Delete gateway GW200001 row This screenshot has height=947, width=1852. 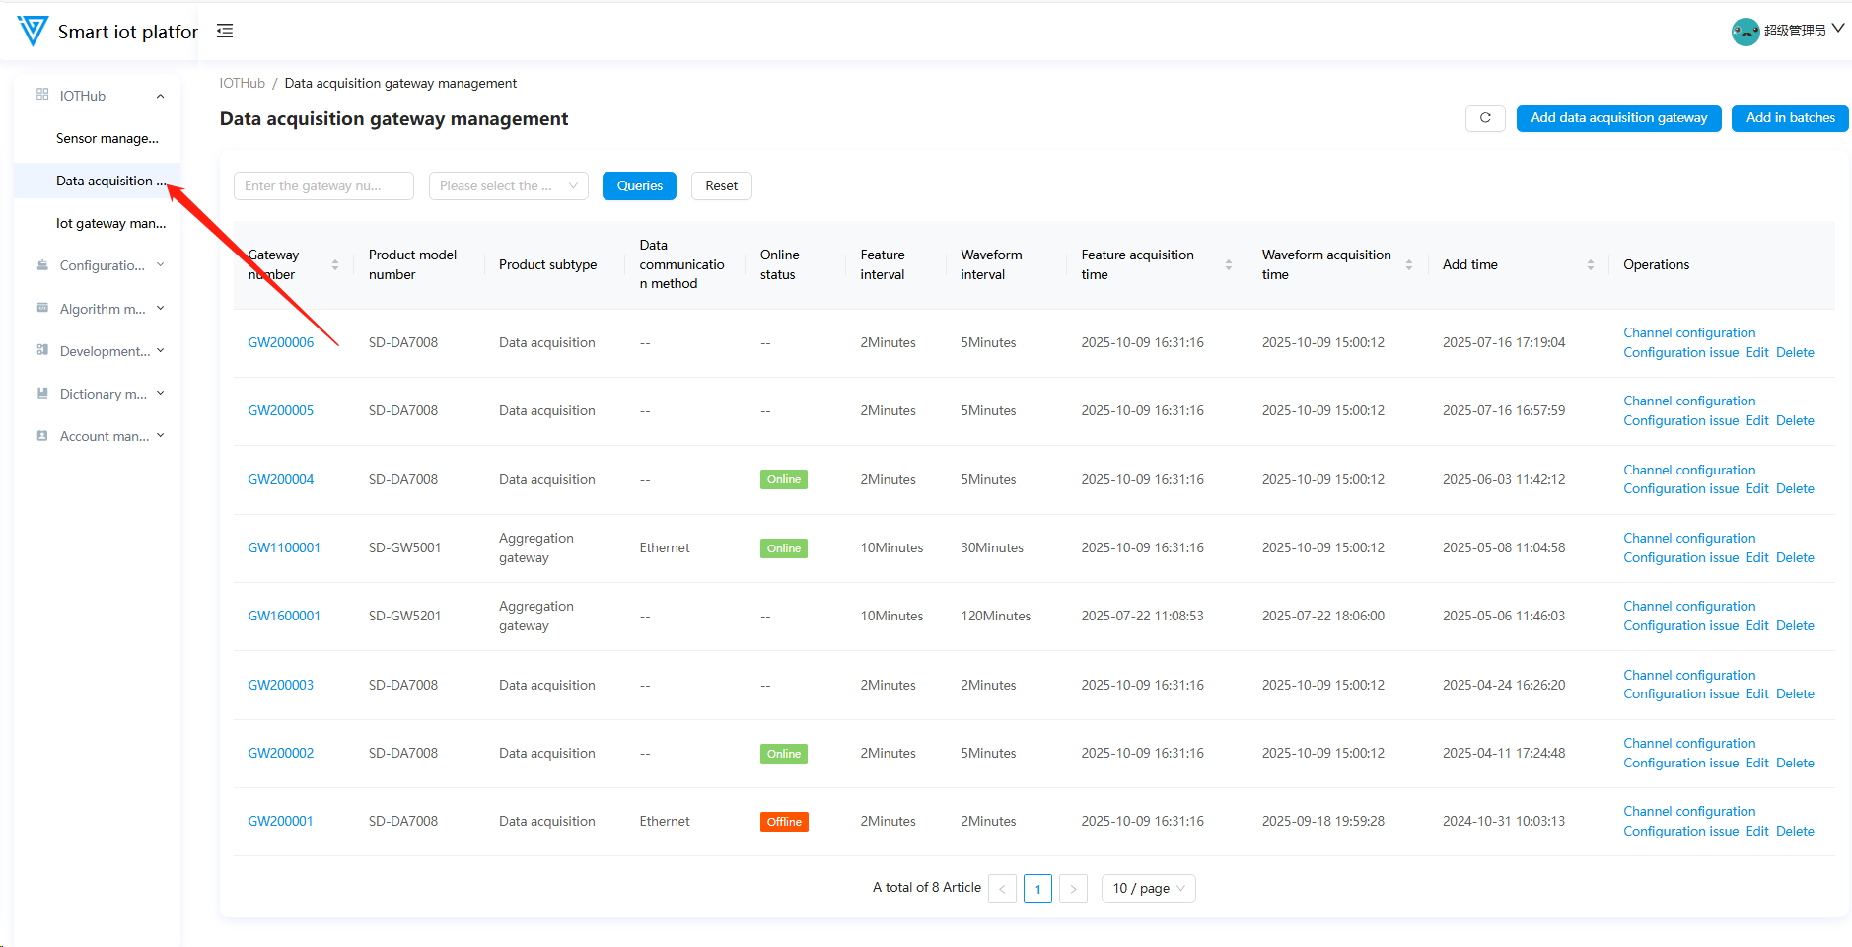tap(1795, 832)
